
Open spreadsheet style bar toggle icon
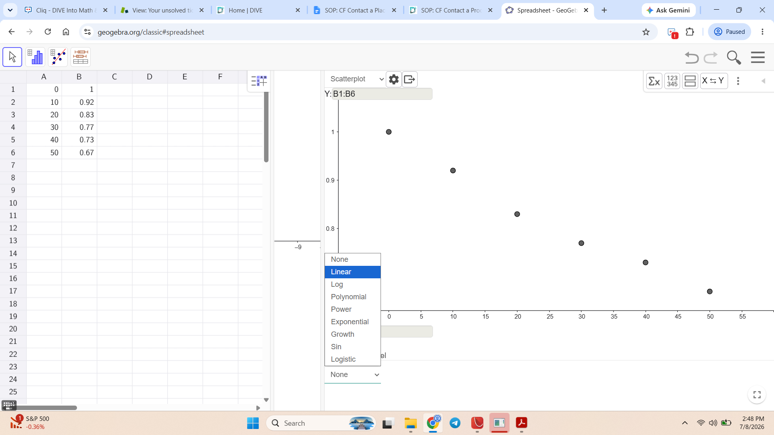pyautogui.click(x=258, y=81)
